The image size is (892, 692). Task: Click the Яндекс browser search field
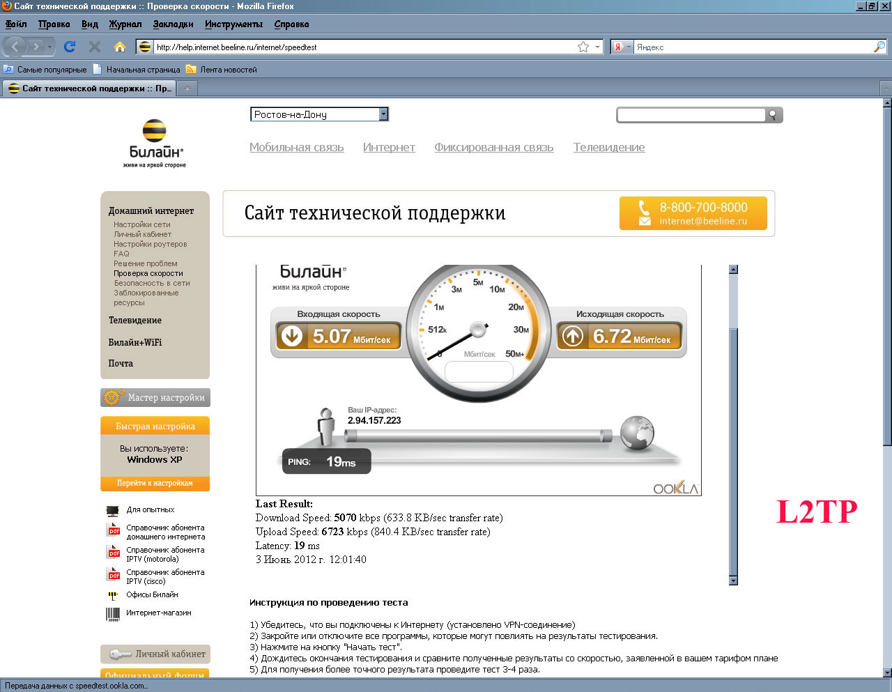pos(753,47)
